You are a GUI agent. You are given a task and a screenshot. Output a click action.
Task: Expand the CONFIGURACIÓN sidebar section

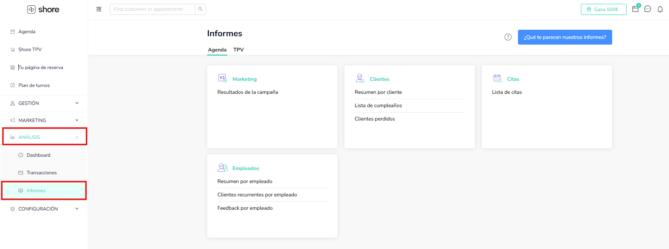pyautogui.click(x=44, y=209)
